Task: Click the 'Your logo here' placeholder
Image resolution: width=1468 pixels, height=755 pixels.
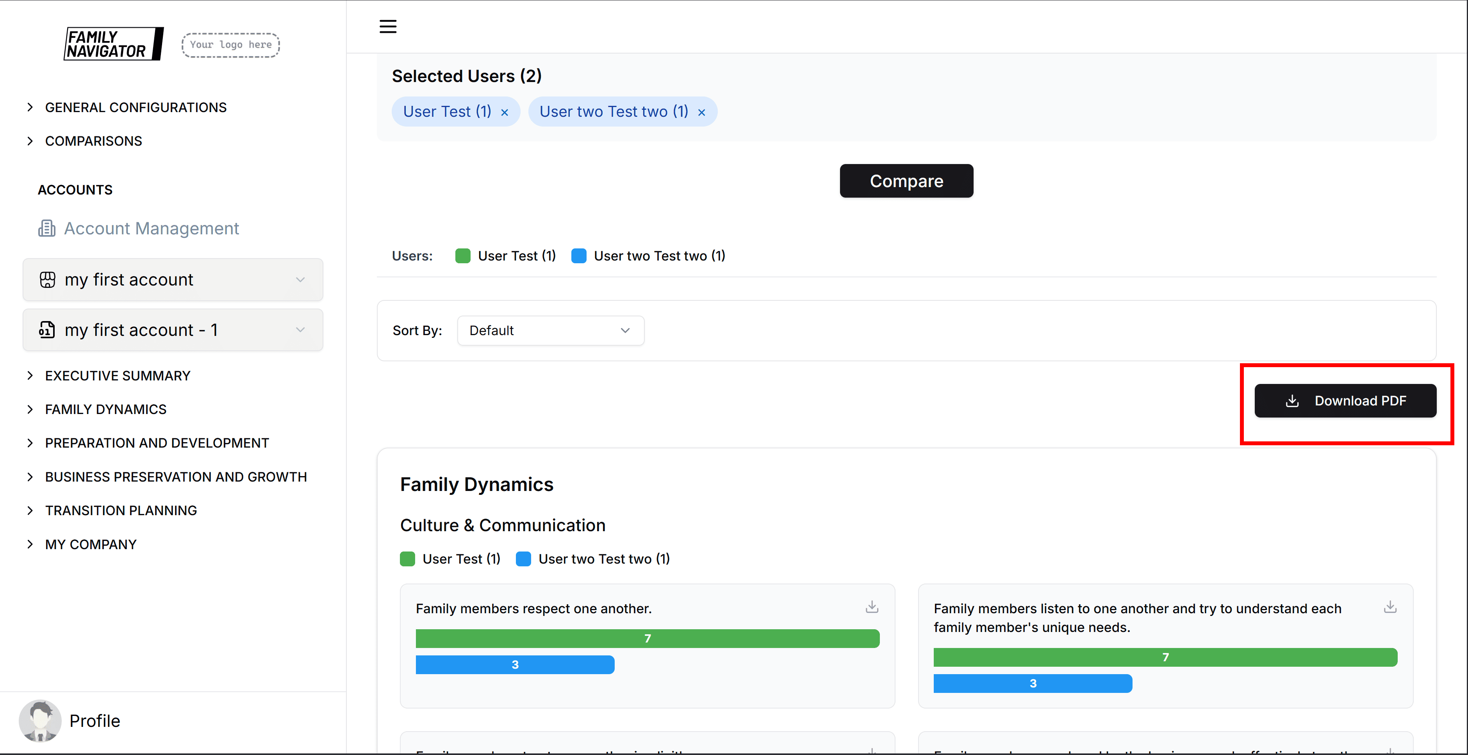Action: coord(230,45)
